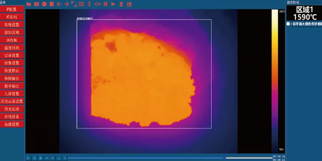Stop playback in the bottom bar
322x161 pixels.
pos(40,158)
